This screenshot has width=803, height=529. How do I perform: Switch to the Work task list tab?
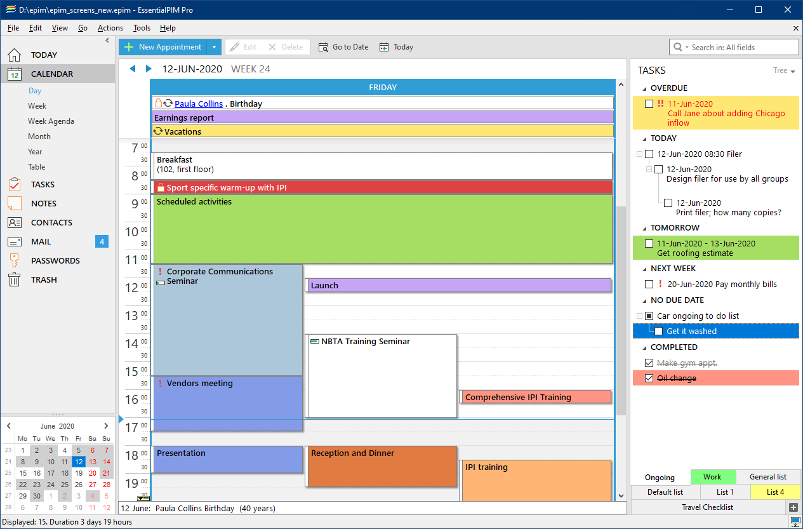click(713, 476)
